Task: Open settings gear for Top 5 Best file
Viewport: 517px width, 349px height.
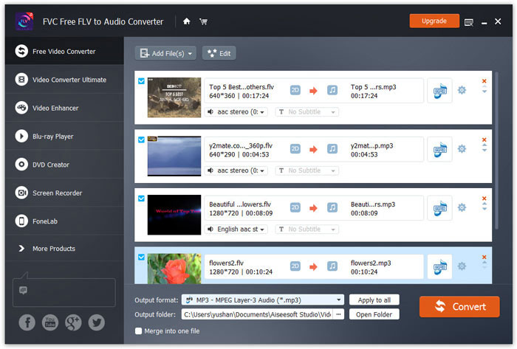Action: [x=462, y=90]
